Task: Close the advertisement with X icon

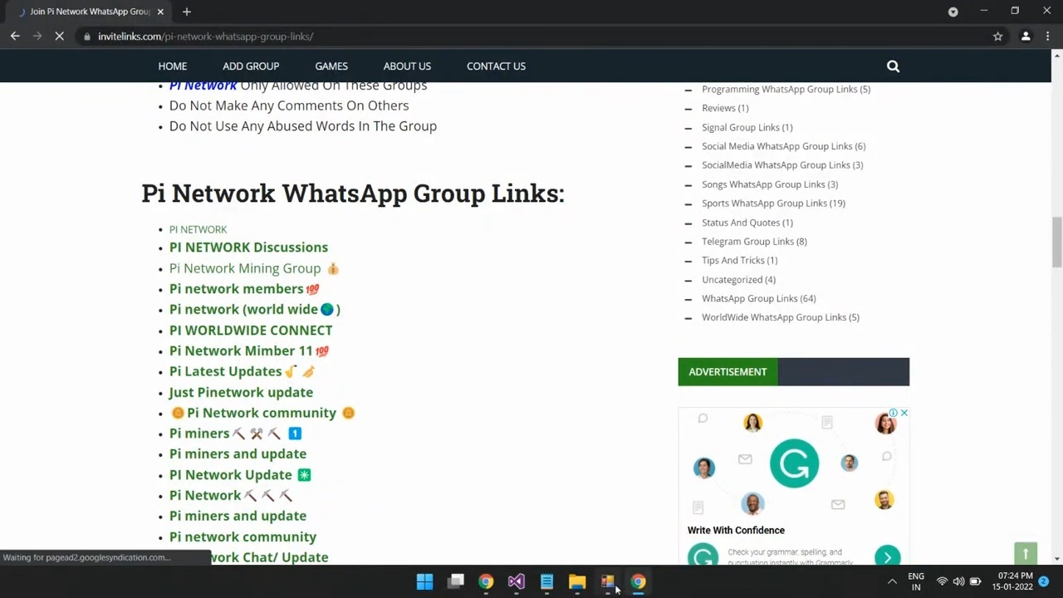Action: [x=904, y=413]
